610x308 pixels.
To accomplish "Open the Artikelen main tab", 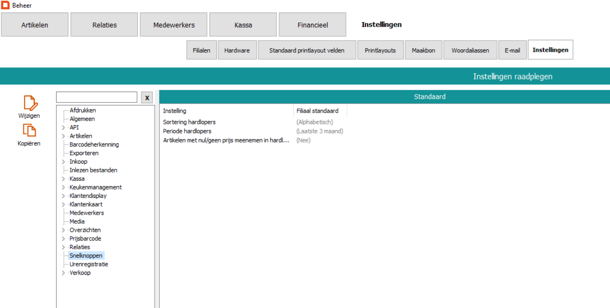I will point(35,25).
